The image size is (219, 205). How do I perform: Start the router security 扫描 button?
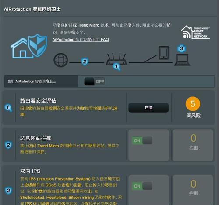point(148,108)
